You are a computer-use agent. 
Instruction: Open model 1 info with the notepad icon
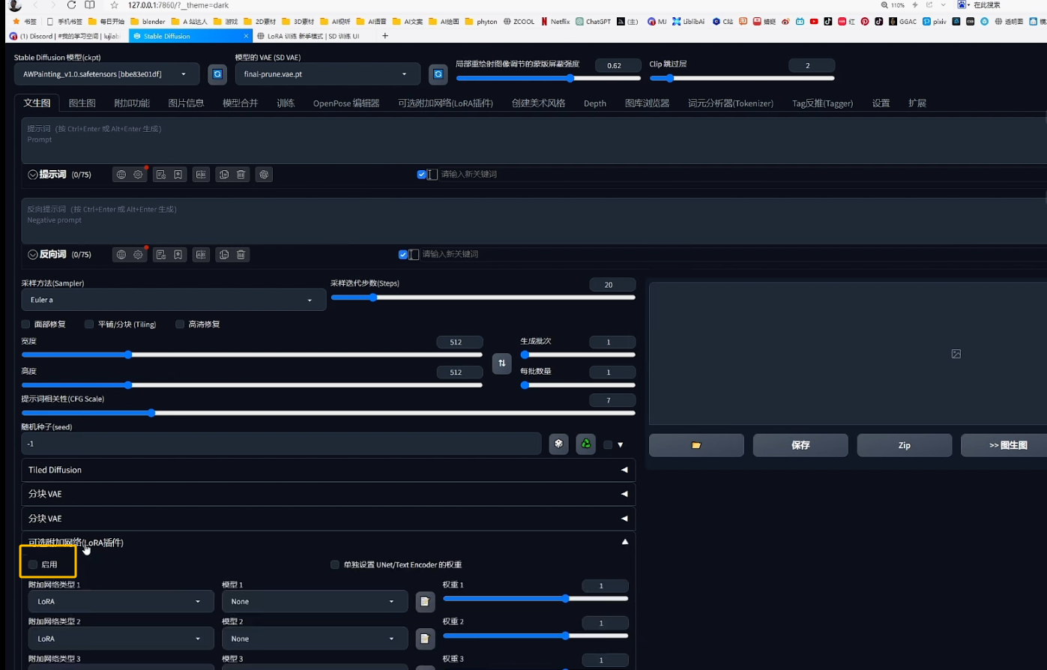coord(425,602)
